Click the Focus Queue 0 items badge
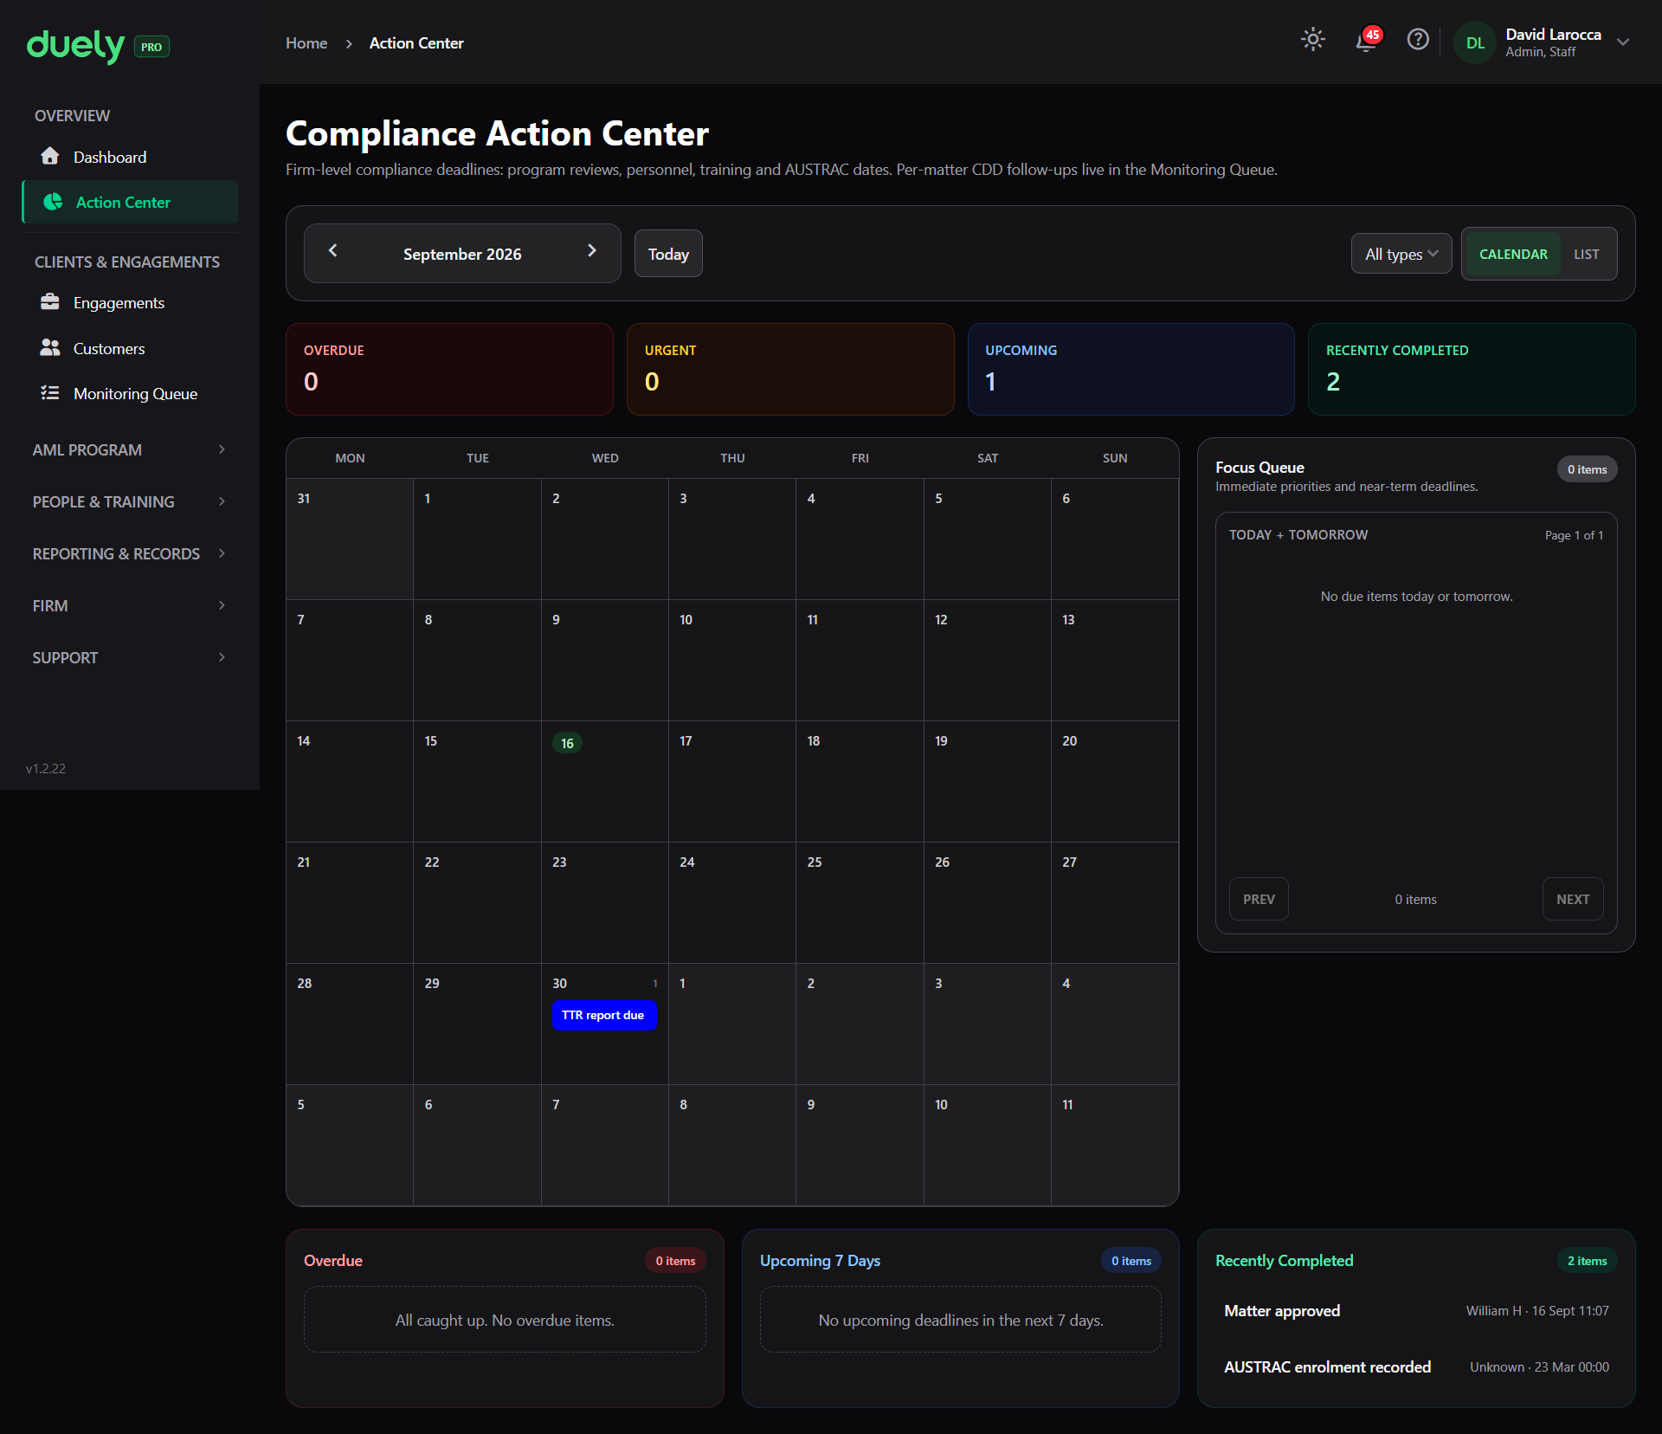The width and height of the screenshot is (1662, 1434). pos(1587,469)
